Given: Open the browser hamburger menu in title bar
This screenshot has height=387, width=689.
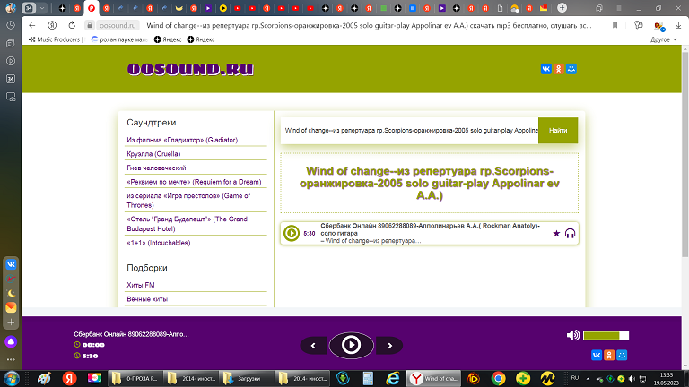Looking at the screenshot, I should (x=619, y=8).
